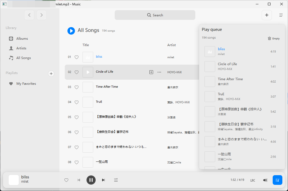Screen dimensions: 288x191
Task: Like TruE in the song list
Action: click(77, 102)
